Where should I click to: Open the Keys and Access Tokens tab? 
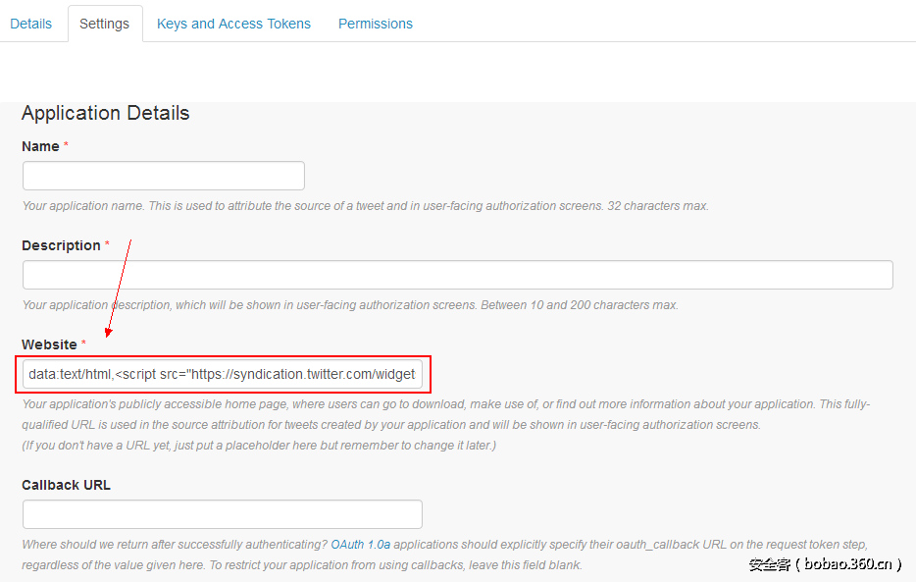[x=233, y=24]
